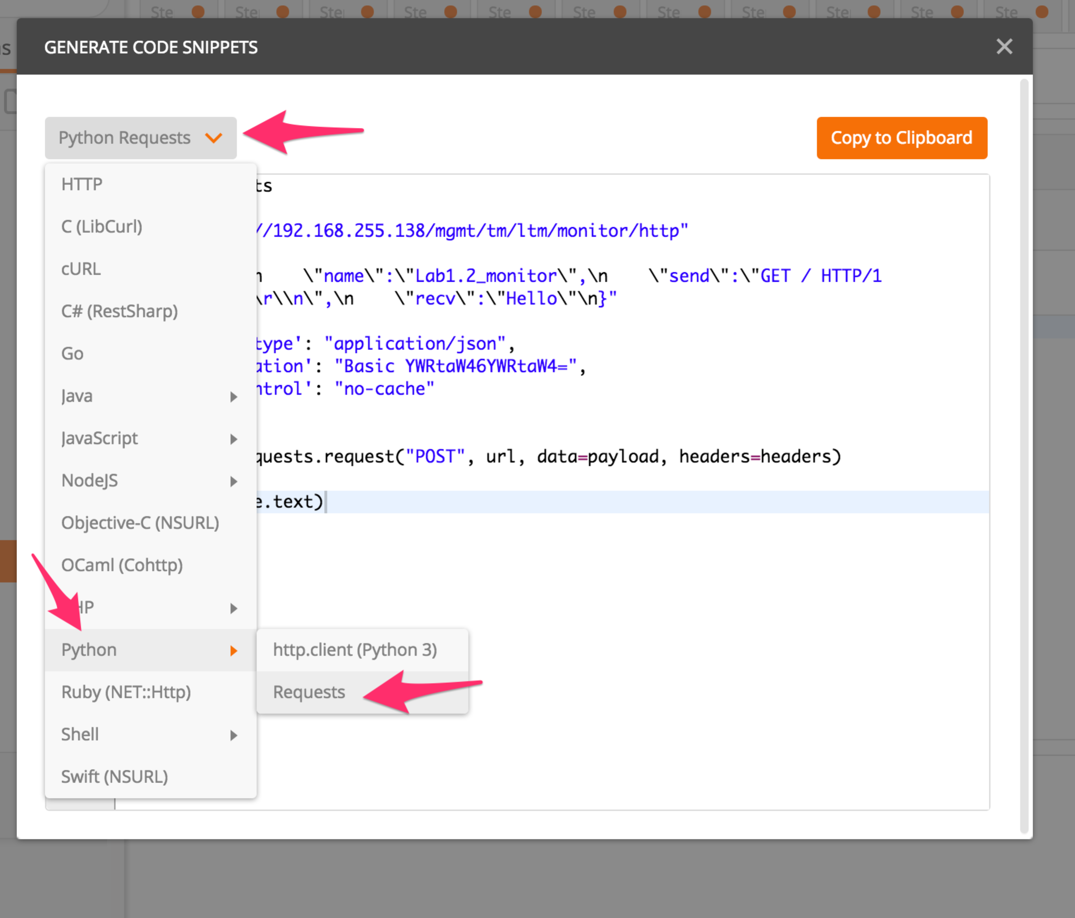1075x918 pixels.
Task: Select Ruby (NET::Http) option
Action: coord(151,692)
